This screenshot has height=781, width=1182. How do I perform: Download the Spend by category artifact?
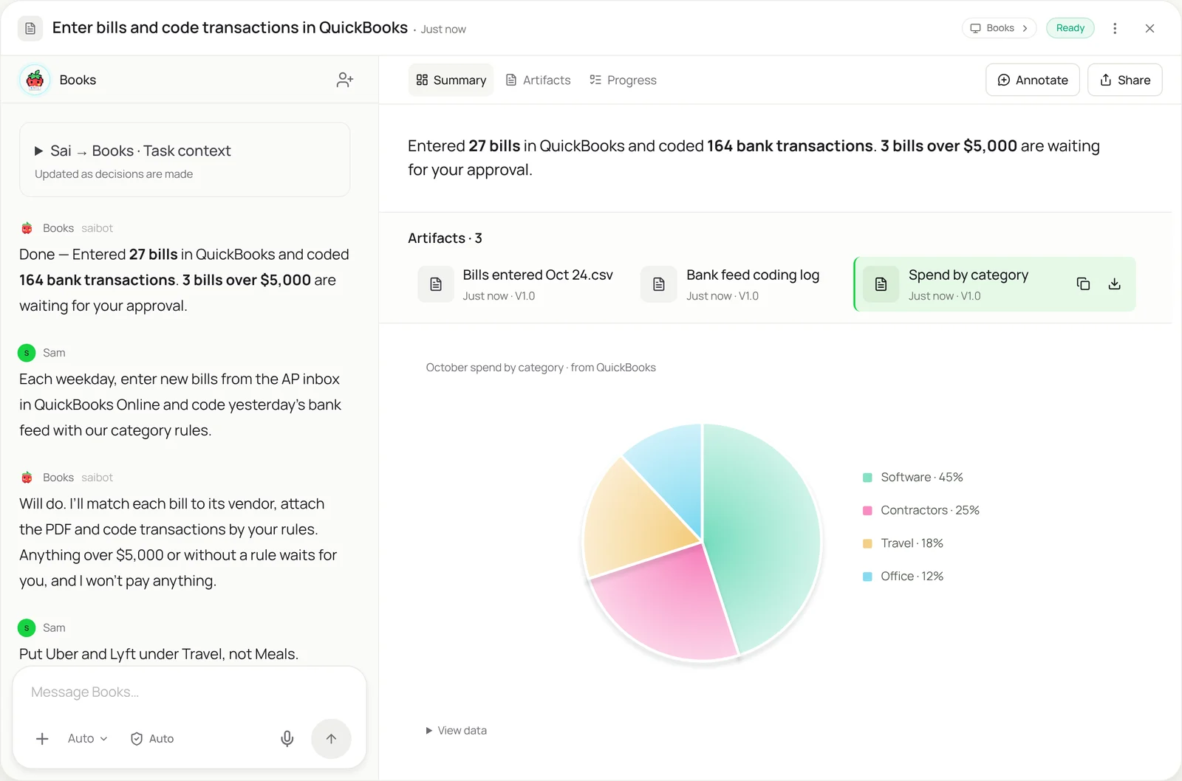[x=1115, y=284]
